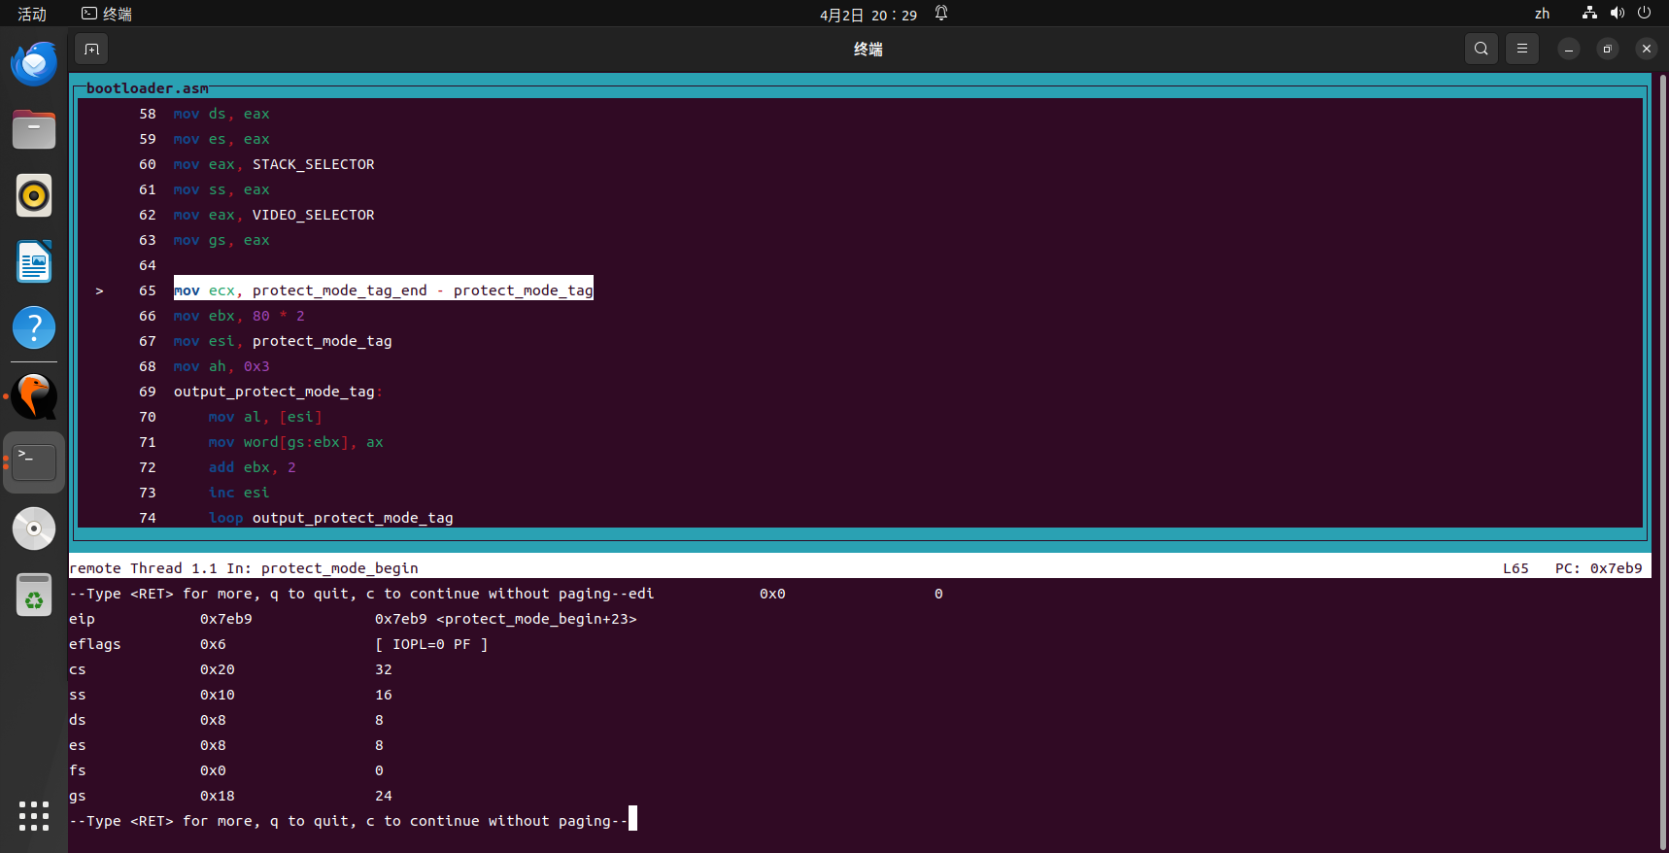Switch input source via zh indicator
Viewport: 1669px width, 853px height.
(1542, 14)
